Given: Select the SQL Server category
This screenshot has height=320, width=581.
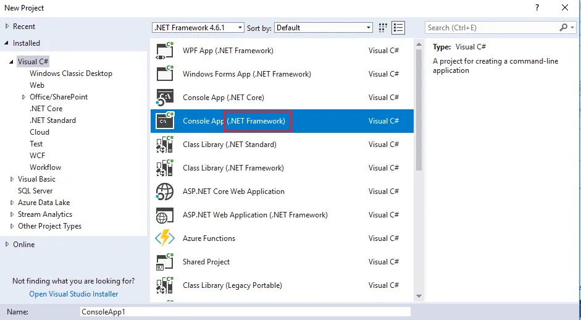Looking at the screenshot, I should tap(35, 191).
